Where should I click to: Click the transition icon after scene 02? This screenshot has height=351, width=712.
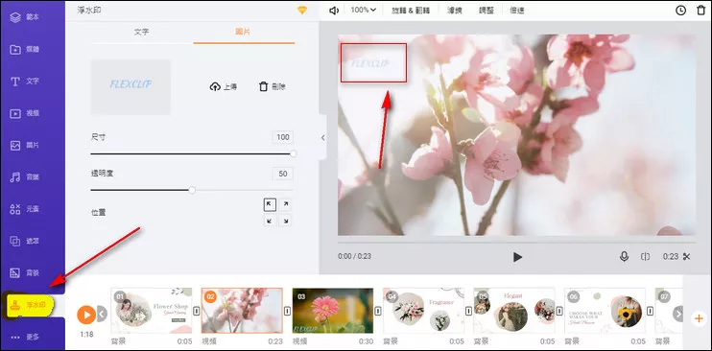click(x=287, y=311)
